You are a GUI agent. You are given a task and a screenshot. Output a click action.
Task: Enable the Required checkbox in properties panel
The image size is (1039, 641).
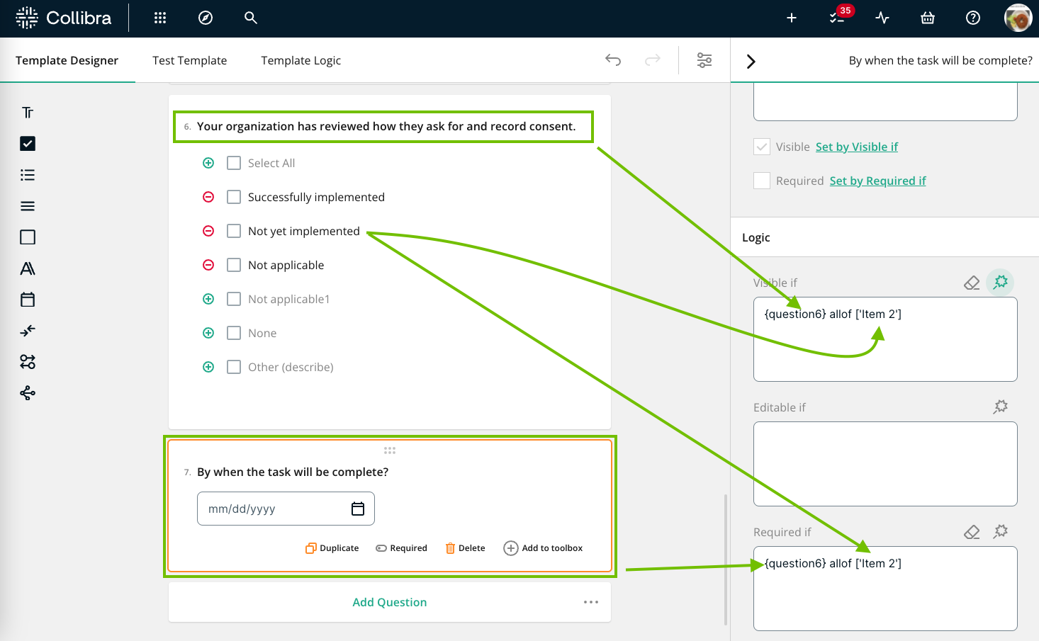(x=762, y=181)
